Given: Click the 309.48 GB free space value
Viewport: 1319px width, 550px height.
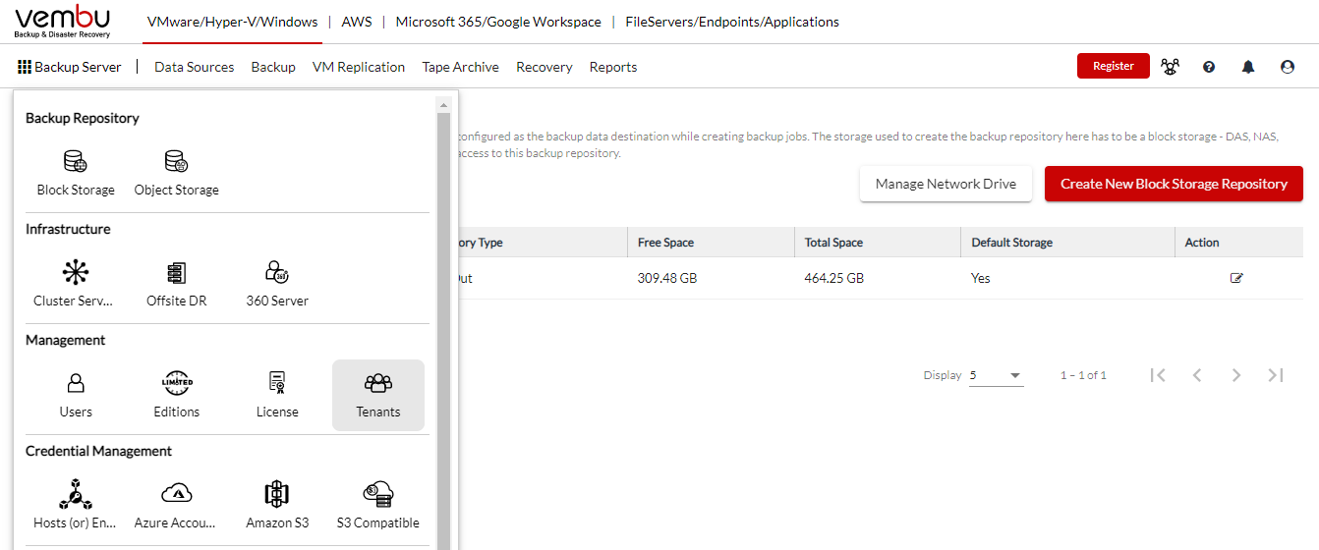Looking at the screenshot, I should tap(667, 278).
